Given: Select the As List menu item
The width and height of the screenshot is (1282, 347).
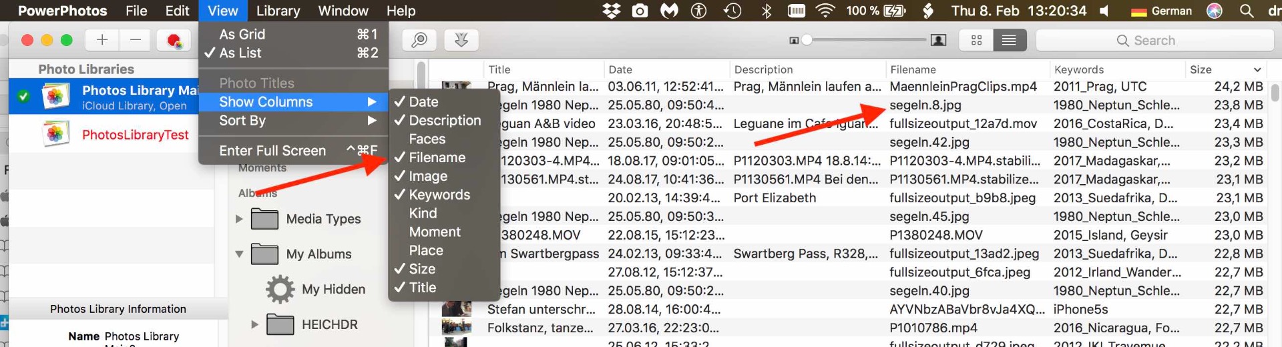Looking at the screenshot, I should (293, 53).
